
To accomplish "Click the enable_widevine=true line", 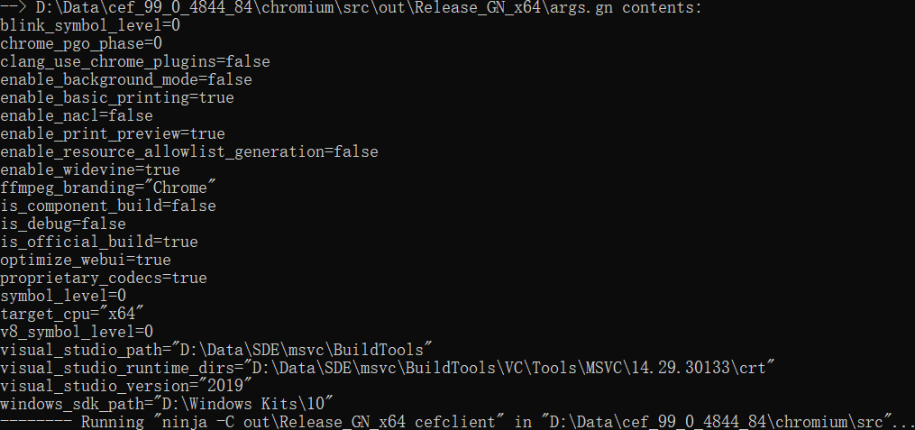I will [x=90, y=169].
